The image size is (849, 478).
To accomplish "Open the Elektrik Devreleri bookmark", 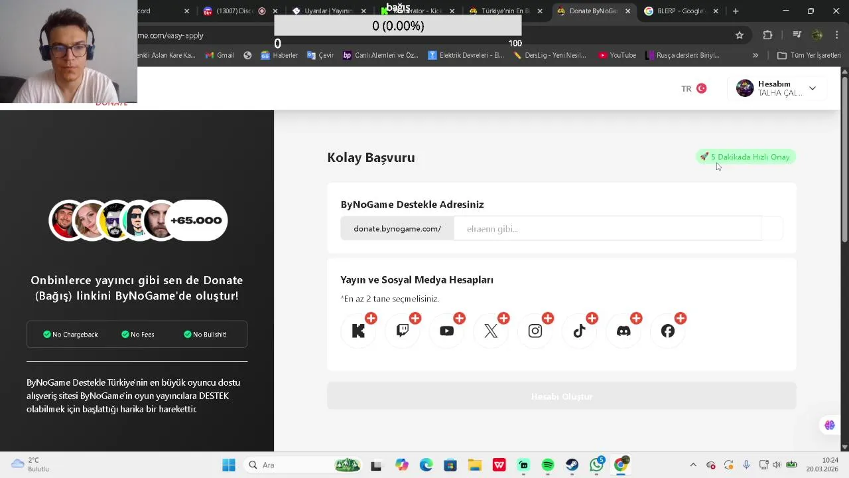I will click(x=466, y=55).
